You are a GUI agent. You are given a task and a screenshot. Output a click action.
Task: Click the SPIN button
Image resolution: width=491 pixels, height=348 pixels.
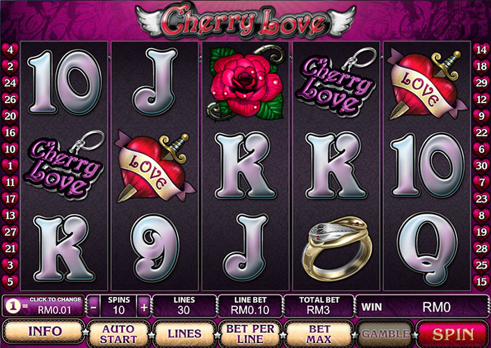point(453,334)
